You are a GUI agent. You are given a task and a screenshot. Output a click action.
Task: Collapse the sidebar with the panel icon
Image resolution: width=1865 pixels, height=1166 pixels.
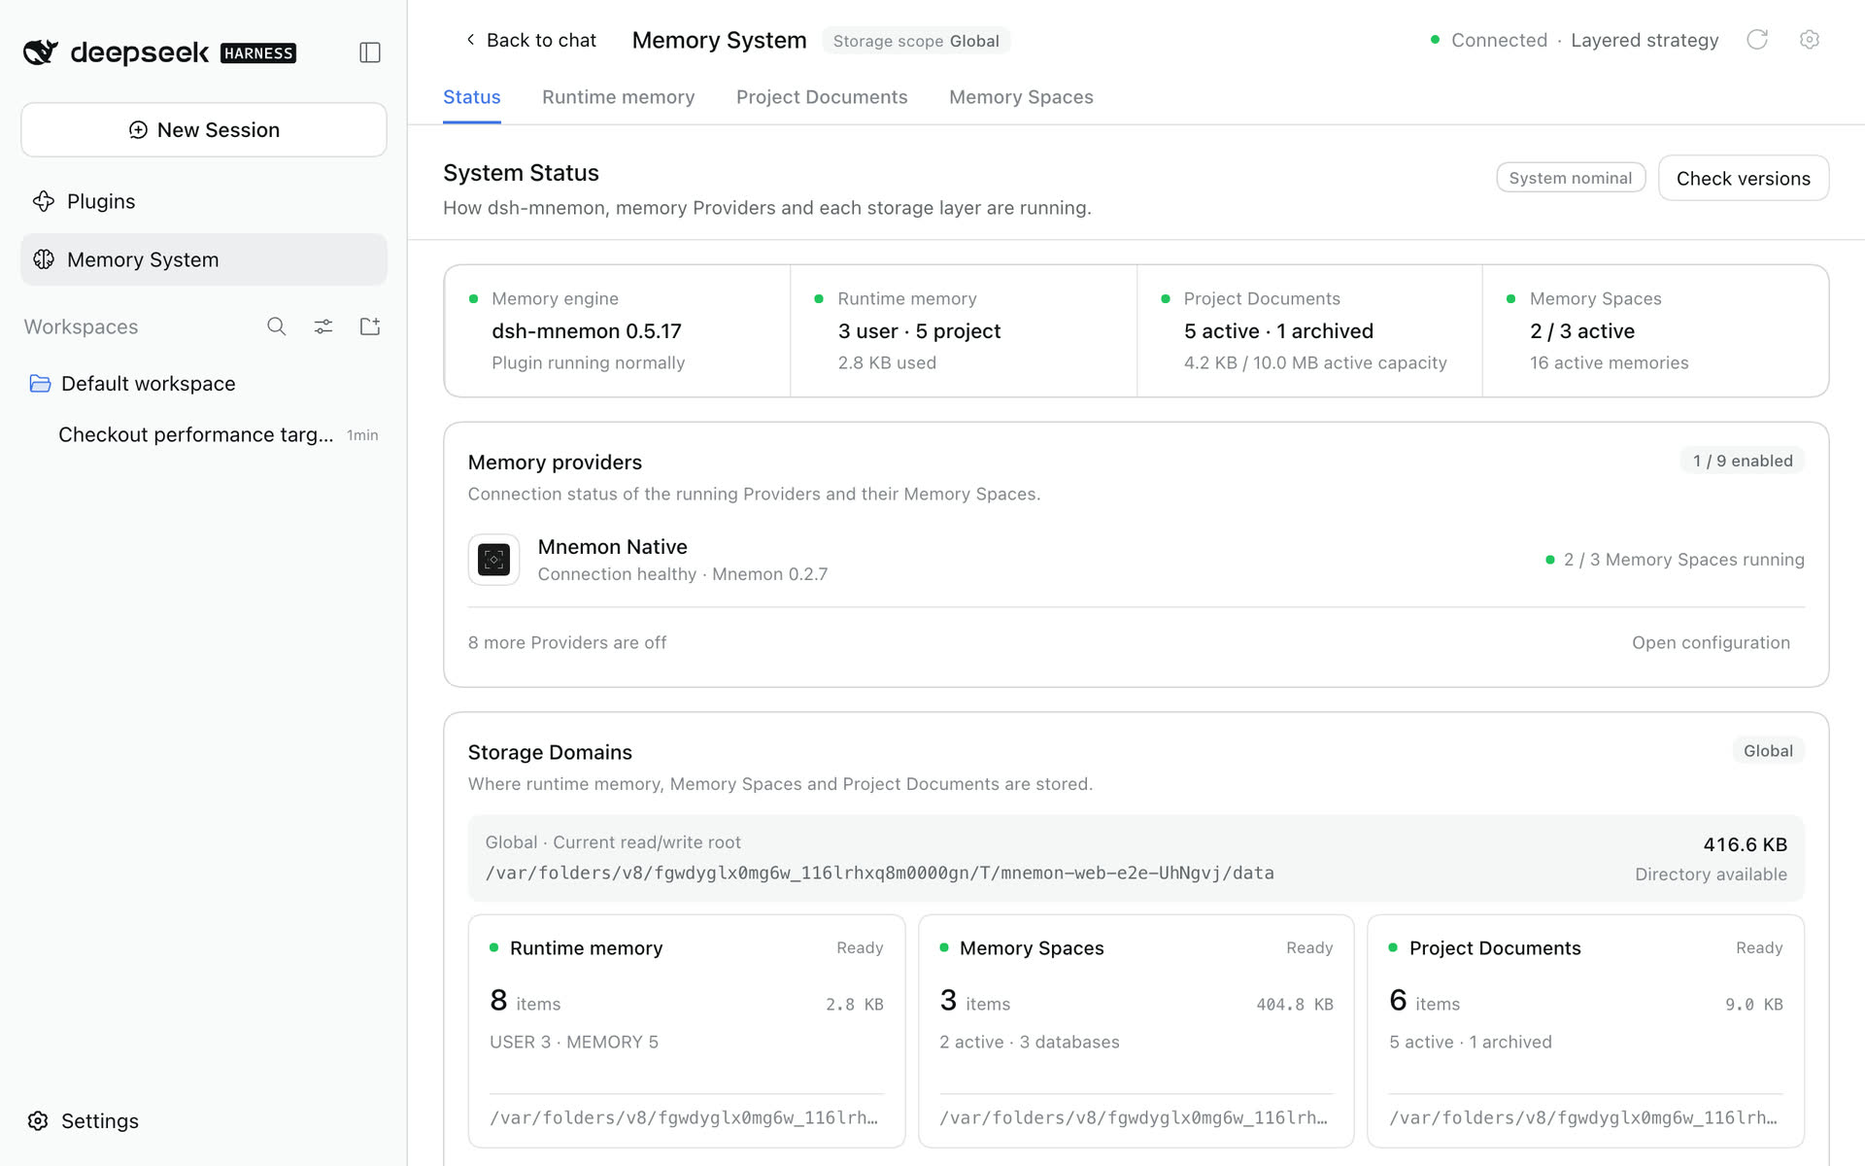click(369, 52)
